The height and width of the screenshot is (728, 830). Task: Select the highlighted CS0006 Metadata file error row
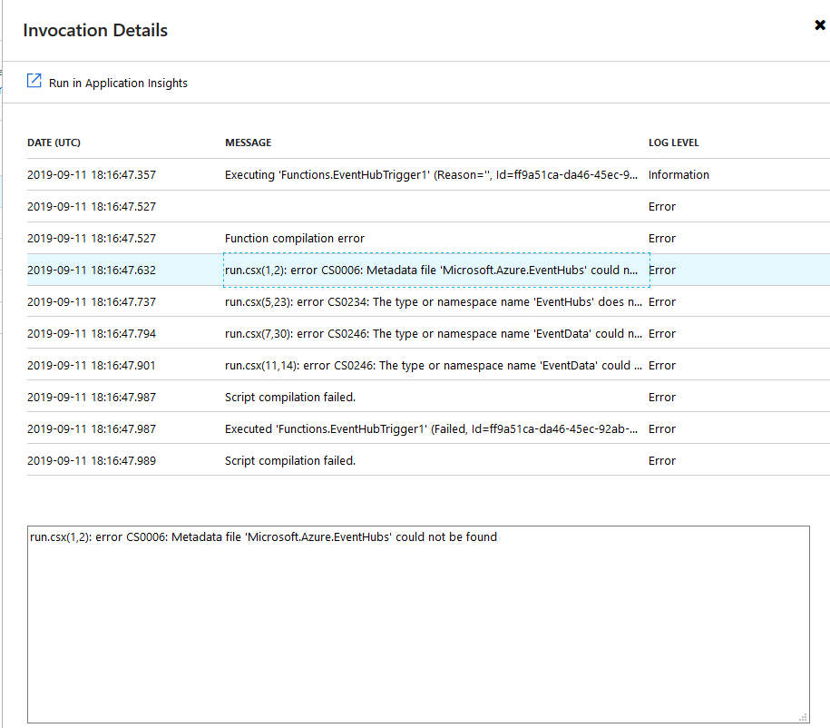click(436, 270)
